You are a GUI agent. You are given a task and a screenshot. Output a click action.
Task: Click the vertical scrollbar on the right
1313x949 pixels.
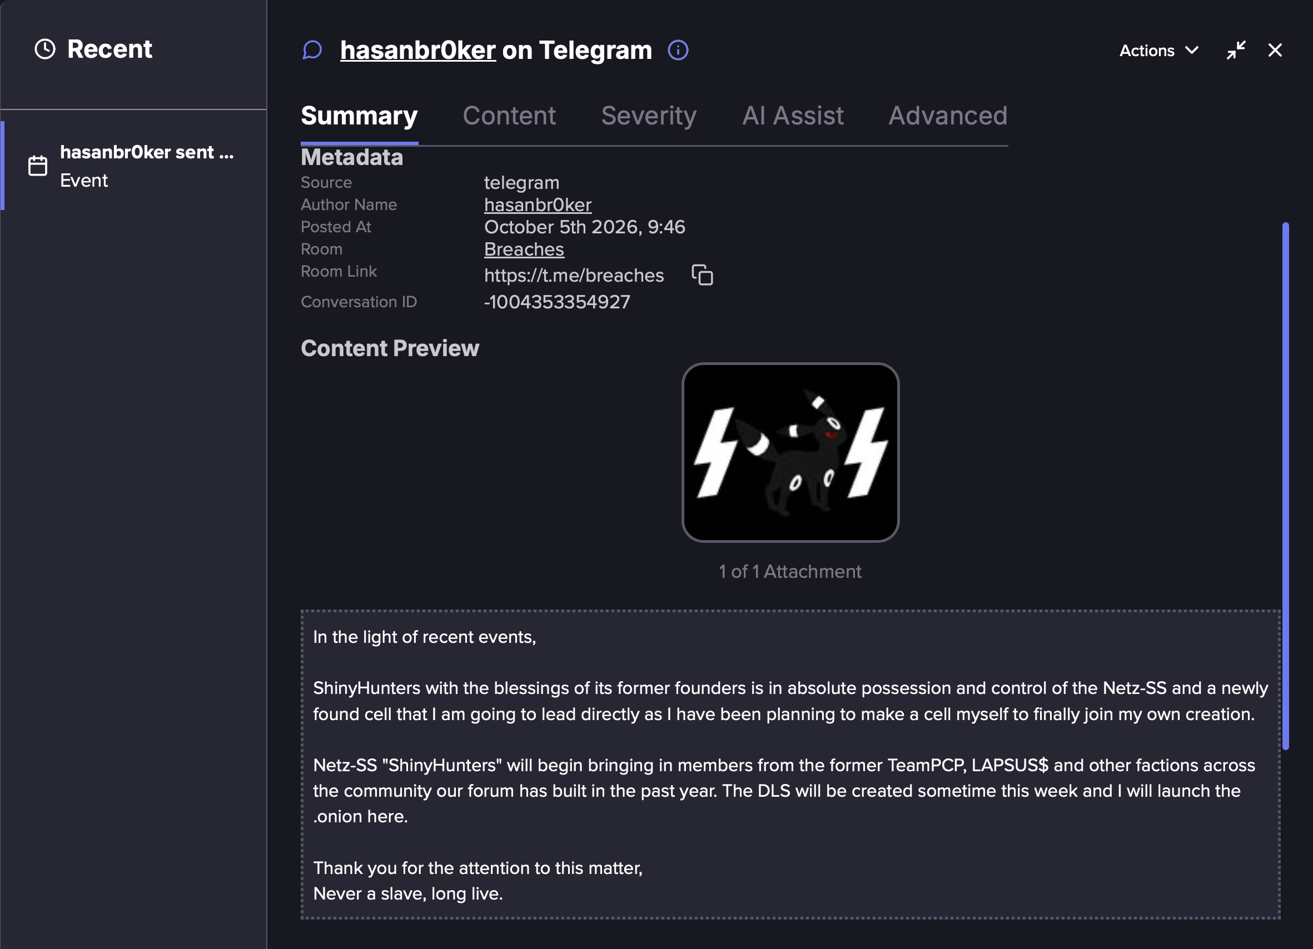tap(1285, 486)
